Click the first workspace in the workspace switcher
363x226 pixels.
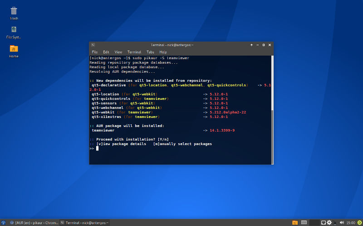click(304, 222)
